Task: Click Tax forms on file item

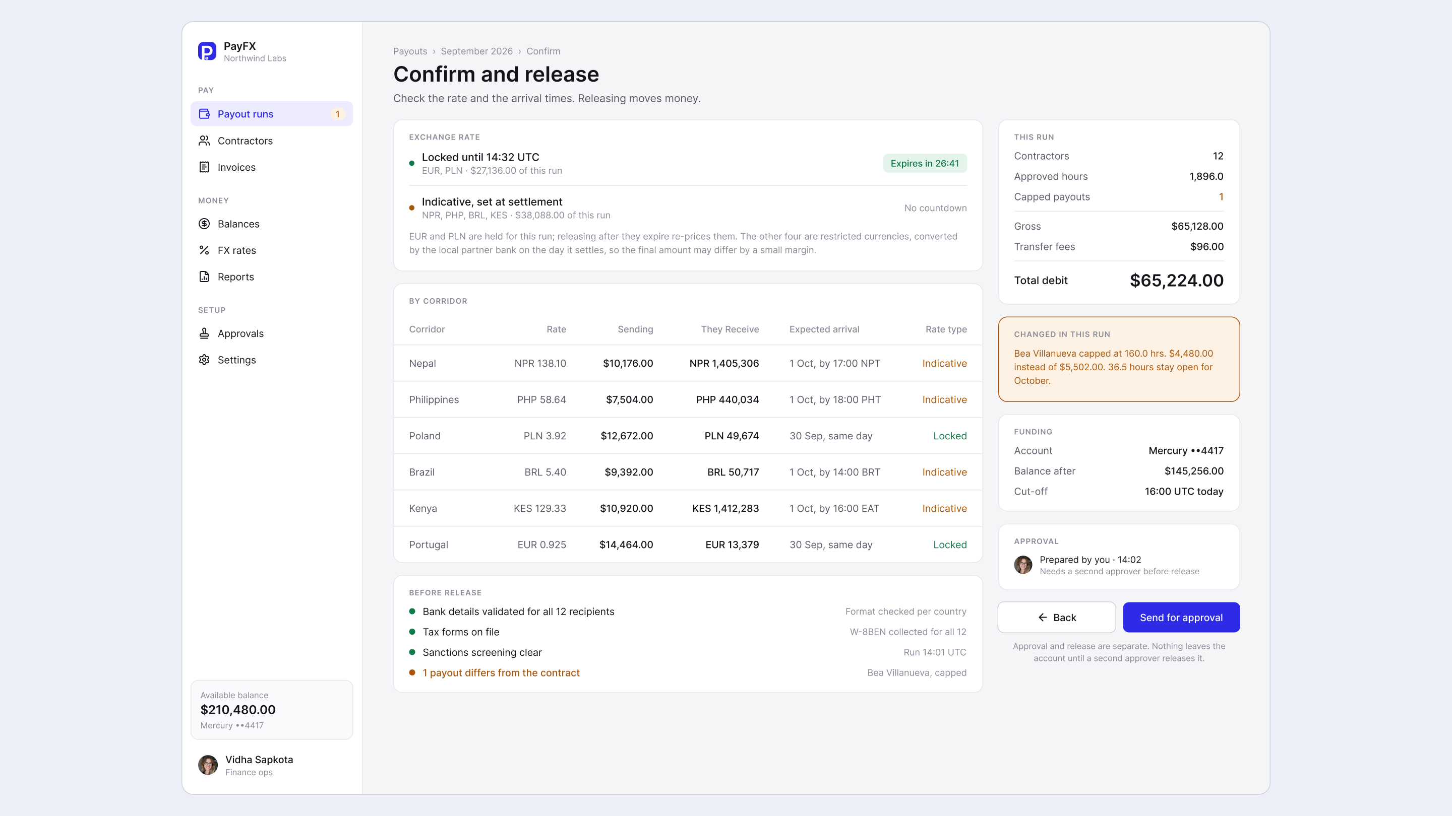Action: coord(460,632)
